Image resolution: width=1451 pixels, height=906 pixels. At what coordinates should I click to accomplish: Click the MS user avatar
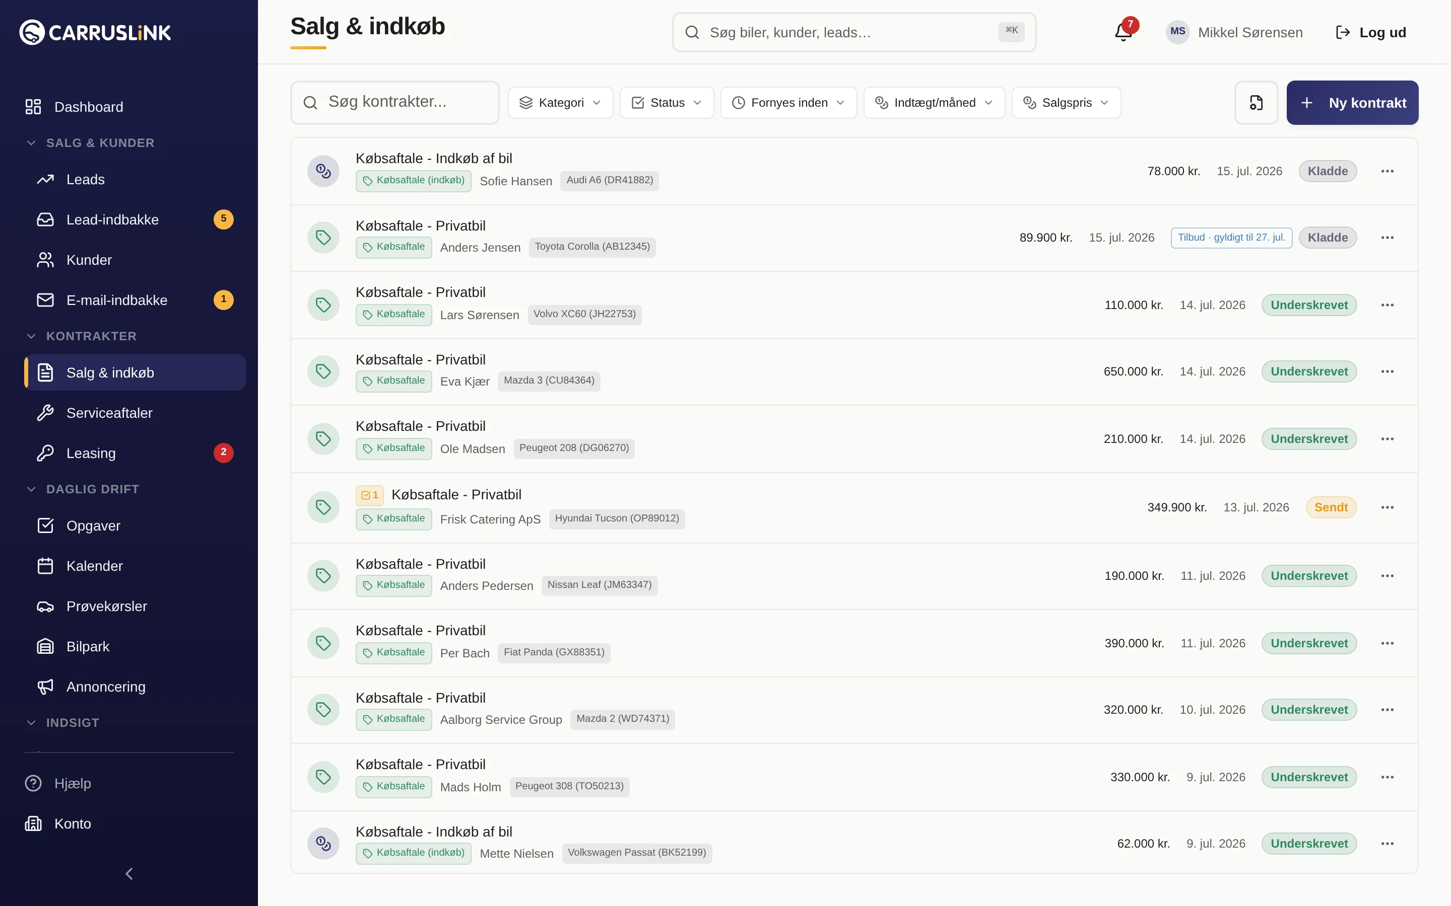point(1177,32)
